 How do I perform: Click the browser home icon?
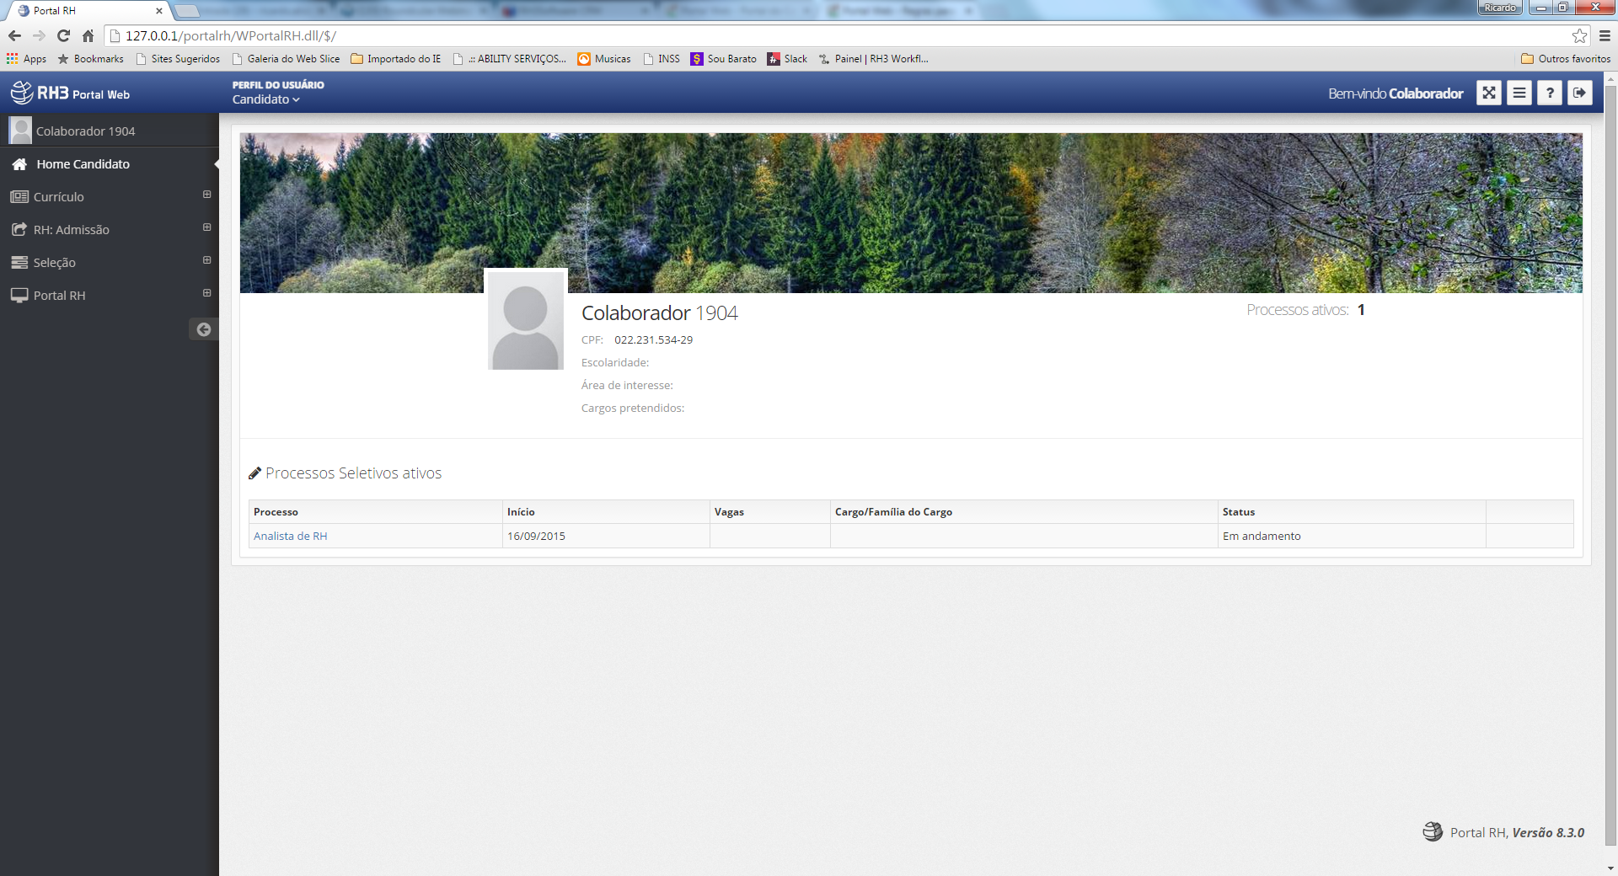[88, 35]
